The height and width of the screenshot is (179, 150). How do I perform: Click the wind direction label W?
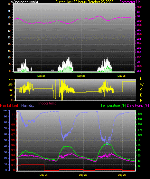[x=142, y=85]
